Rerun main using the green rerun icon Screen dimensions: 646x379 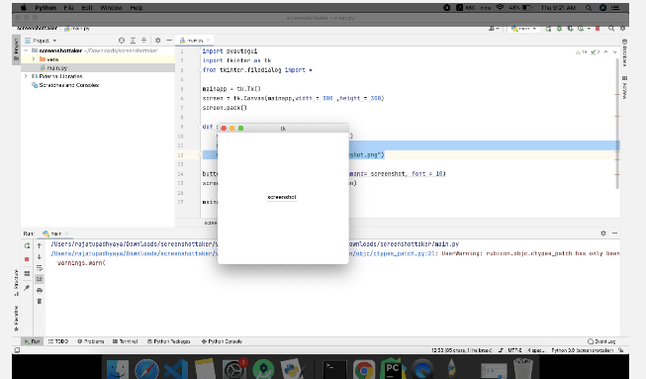pyautogui.click(x=27, y=245)
